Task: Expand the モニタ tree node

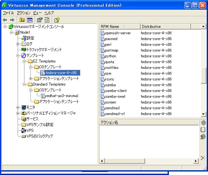Action: (18, 107)
